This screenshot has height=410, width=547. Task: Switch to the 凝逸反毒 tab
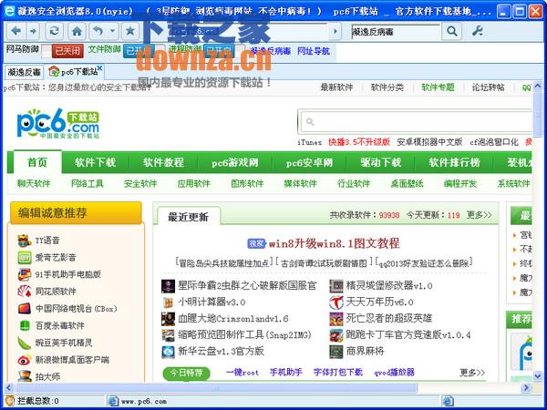point(24,72)
